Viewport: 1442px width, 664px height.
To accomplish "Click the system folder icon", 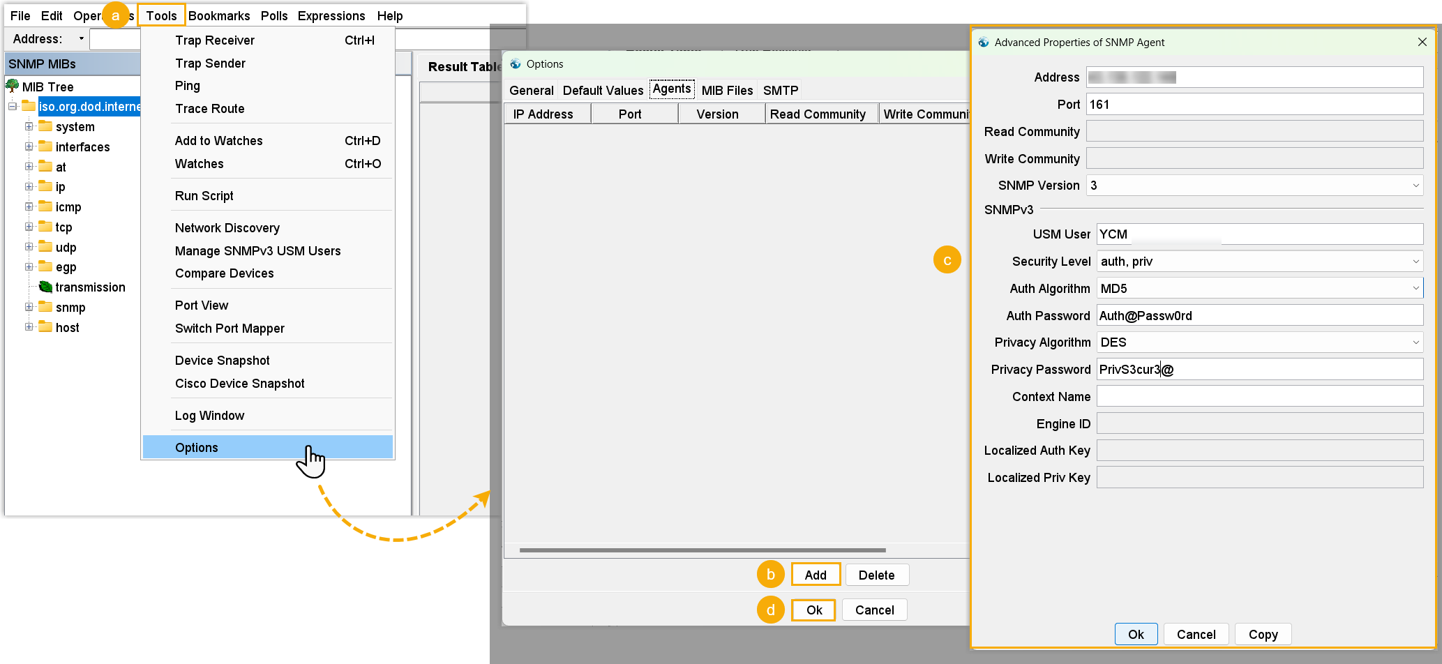I will click(x=46, y=126).
